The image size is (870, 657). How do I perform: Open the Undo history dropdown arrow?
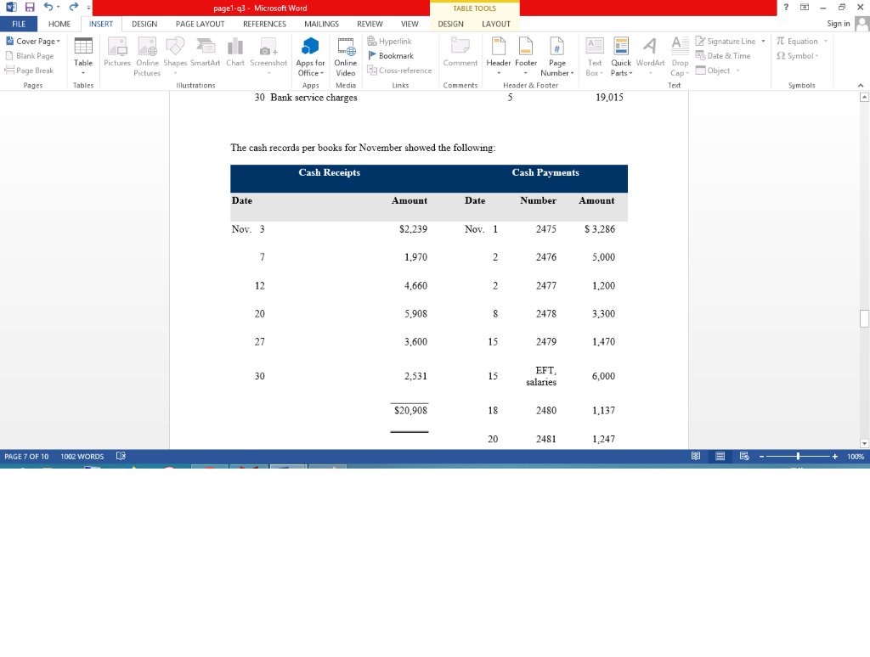[x=59, y=7]
